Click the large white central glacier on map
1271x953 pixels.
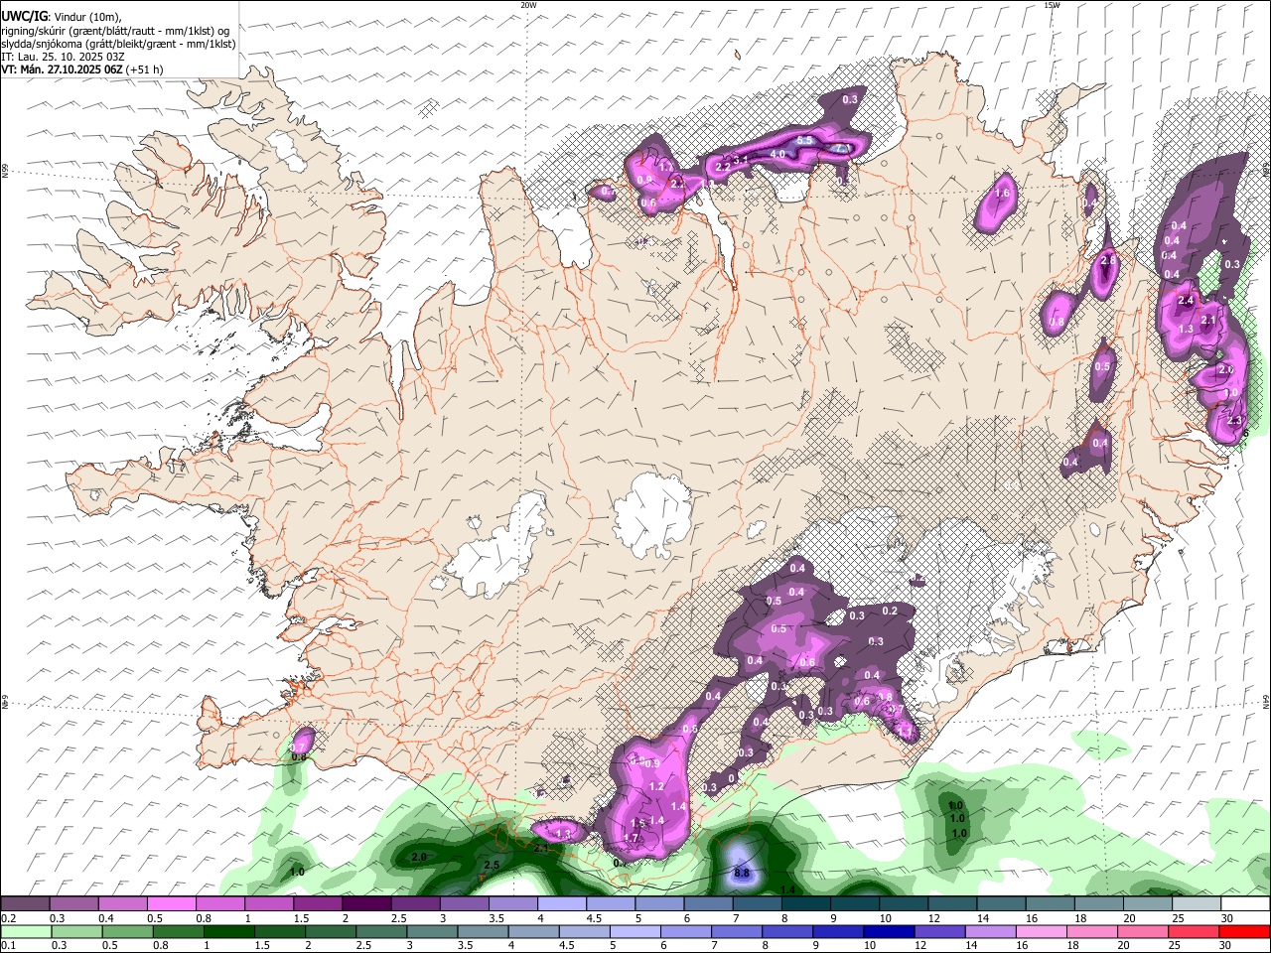(652, 516)
